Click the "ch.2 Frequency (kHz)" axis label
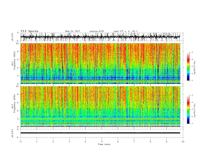 14,103
